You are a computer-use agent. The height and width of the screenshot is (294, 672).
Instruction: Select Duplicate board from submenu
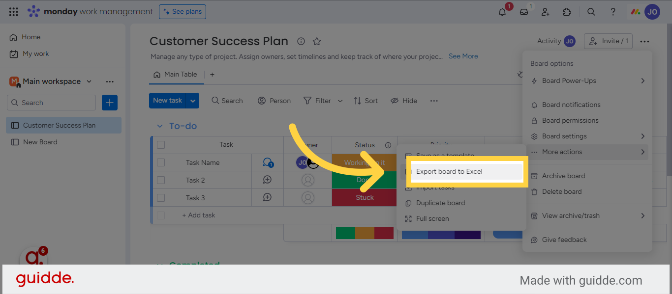[x=440, y=203]
